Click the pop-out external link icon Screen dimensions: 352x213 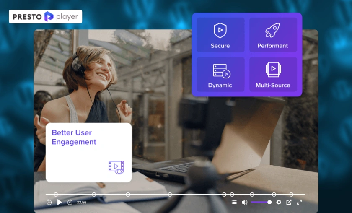[x=289, y=202]
